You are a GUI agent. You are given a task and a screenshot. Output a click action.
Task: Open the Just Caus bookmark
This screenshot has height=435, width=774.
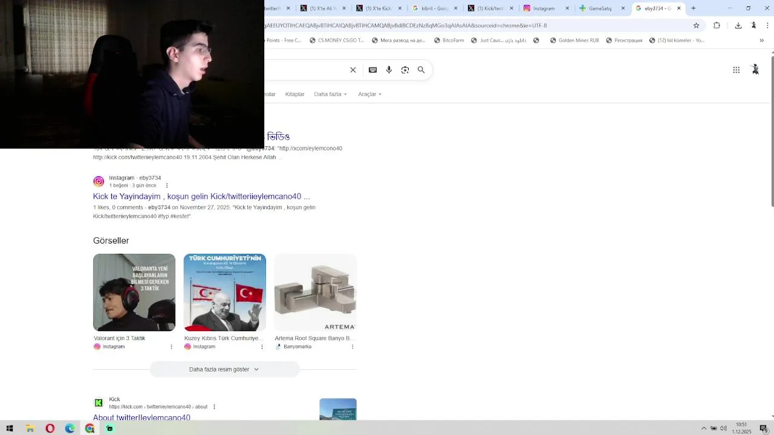(x=498, y=40)
